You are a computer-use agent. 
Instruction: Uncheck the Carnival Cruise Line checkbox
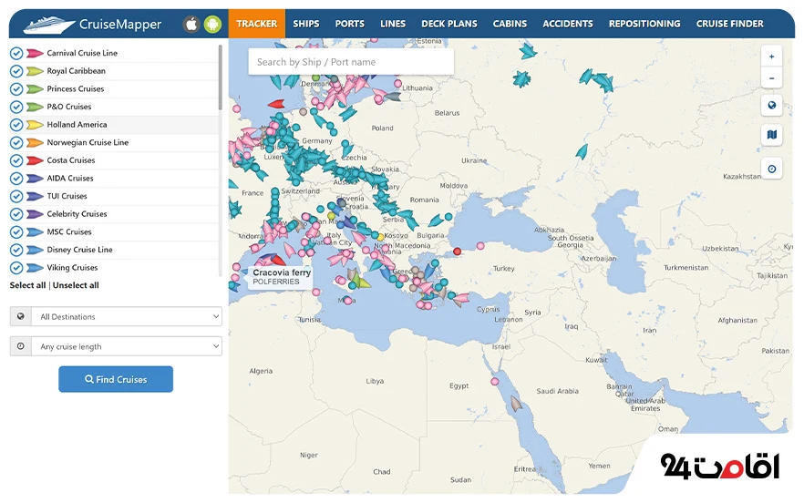[16, 53]
